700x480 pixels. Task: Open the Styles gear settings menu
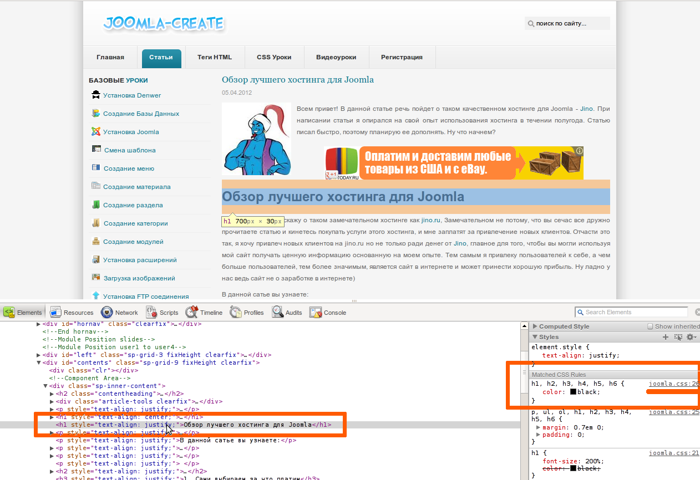click(x=691, y=337)
